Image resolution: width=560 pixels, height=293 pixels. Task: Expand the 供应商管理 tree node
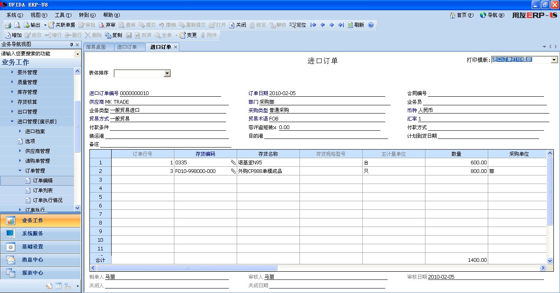coord(20,151)
